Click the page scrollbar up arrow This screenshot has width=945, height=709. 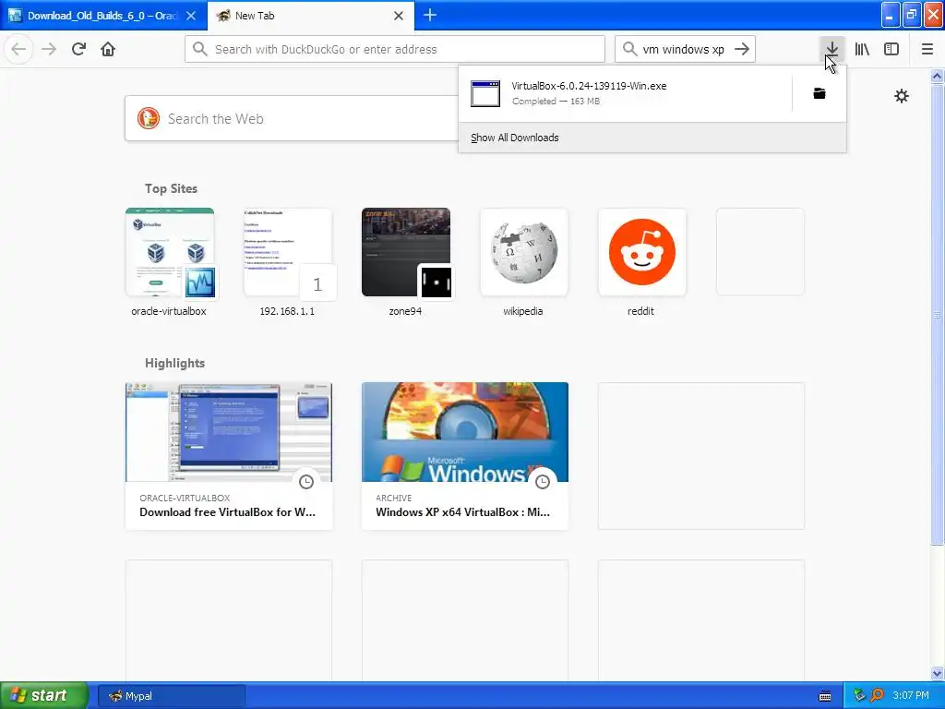click(x=937, y=76)
